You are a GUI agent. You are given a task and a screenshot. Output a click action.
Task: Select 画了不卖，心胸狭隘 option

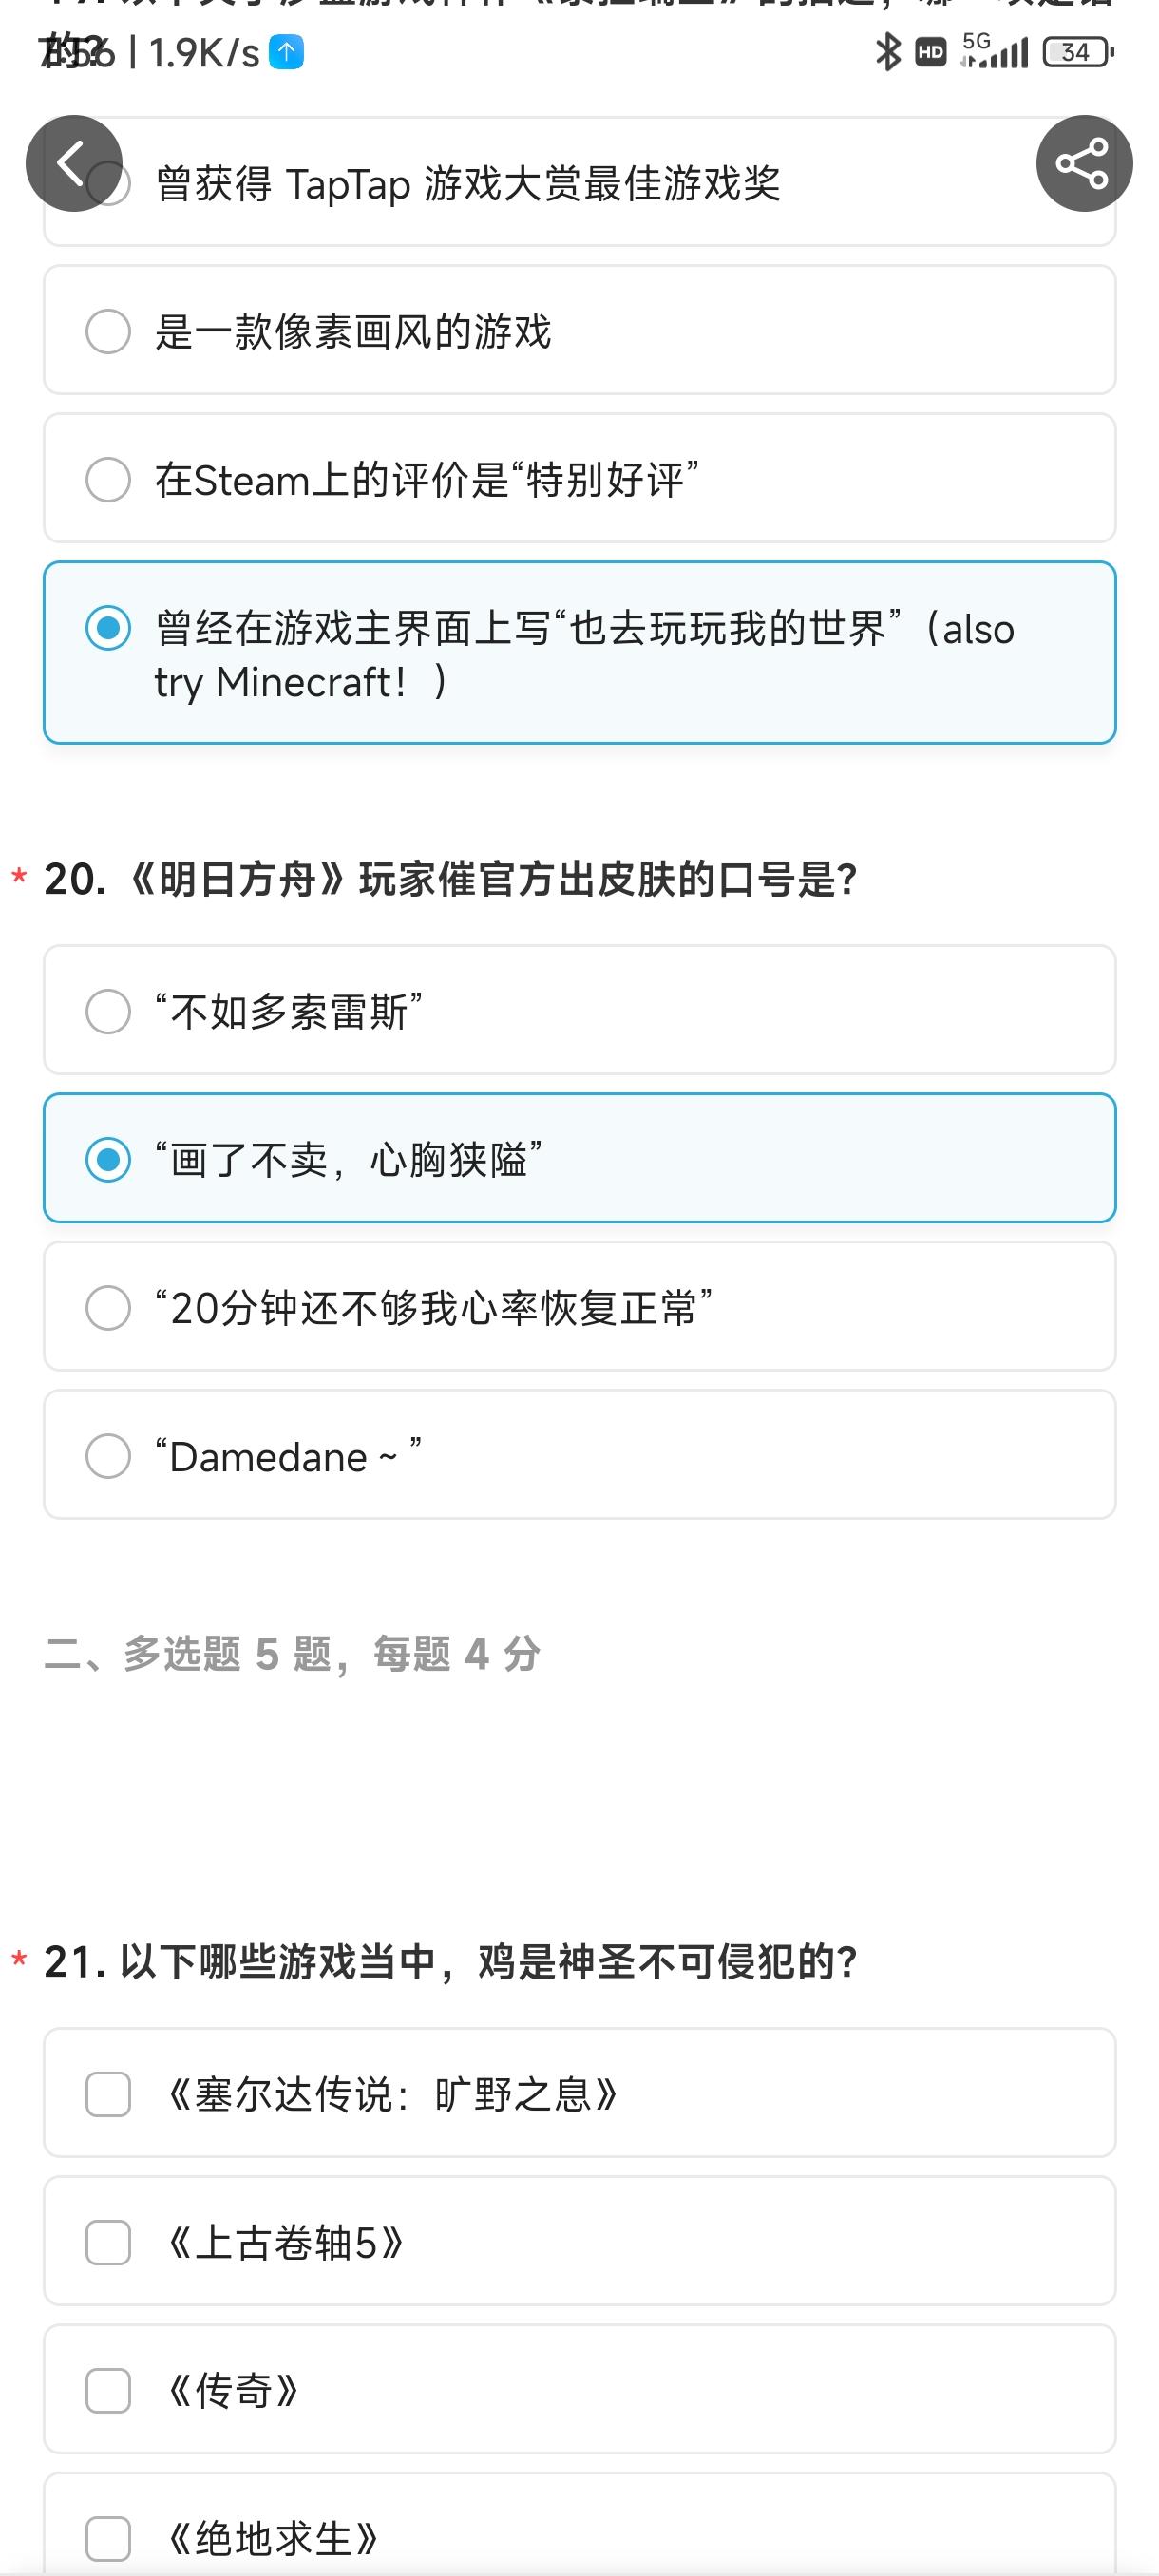click(579, 1158)
